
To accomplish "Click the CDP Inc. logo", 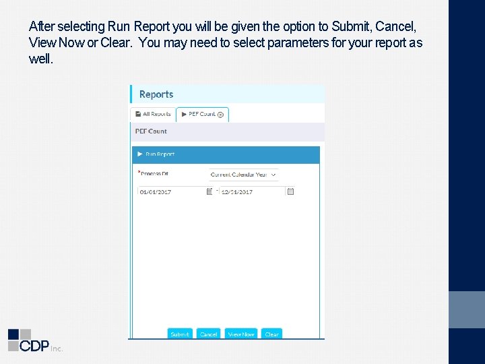I will point(35,340).
